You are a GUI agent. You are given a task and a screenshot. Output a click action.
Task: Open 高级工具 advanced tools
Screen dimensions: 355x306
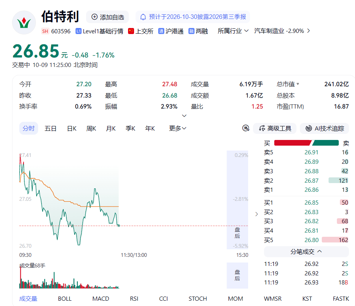point(275,128)
